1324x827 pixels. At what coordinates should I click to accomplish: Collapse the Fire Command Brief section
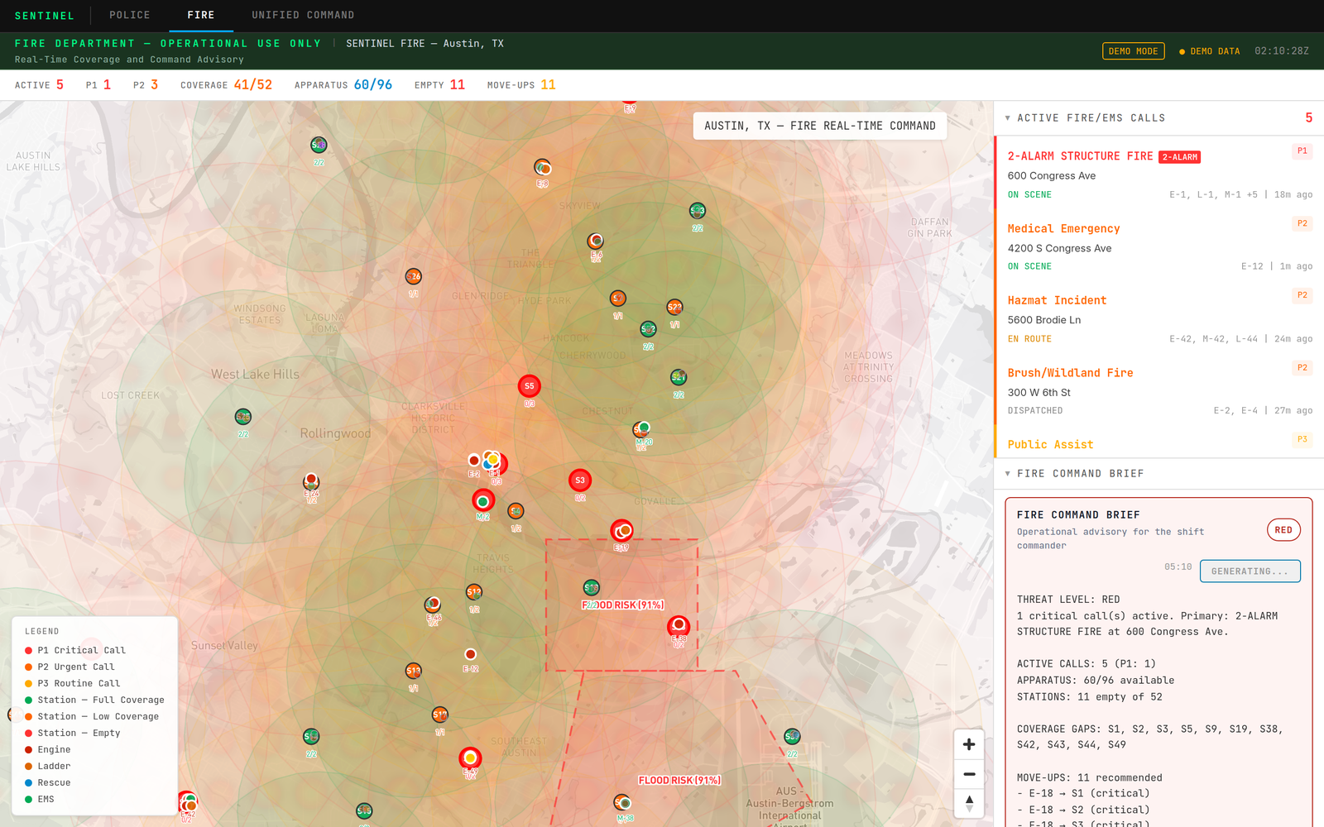point(1007,474)
